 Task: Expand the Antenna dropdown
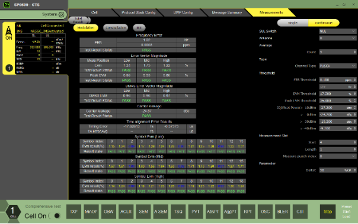click(337, 38)
